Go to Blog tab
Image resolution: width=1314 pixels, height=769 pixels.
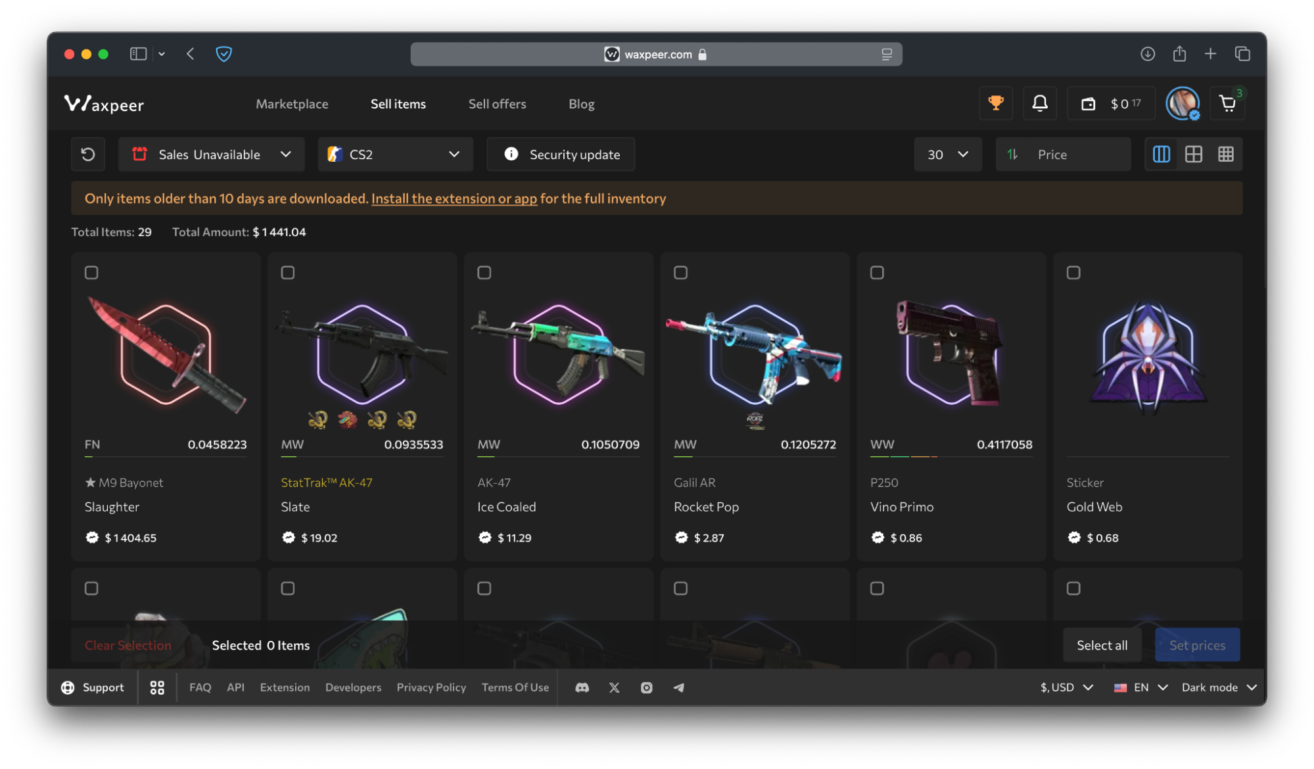tap(581, 104)
